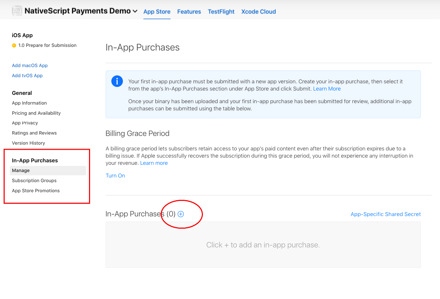The height and width of the screenshot is (299, 440).
Task: Click the blue info icon in the banner
Action: click(x=117, y=81)
